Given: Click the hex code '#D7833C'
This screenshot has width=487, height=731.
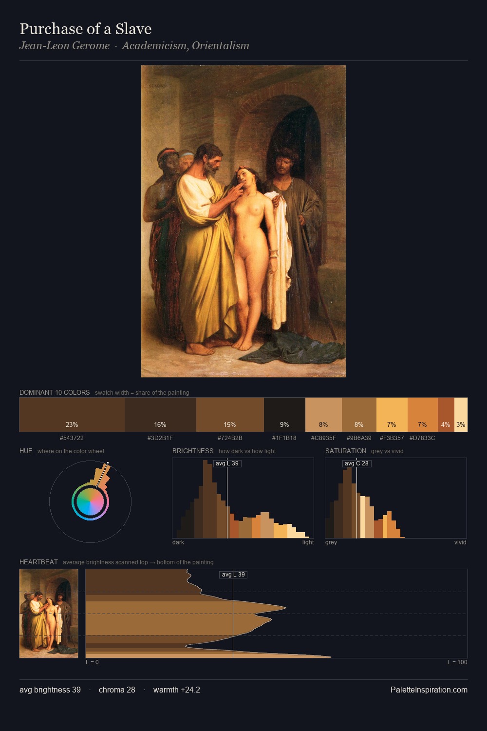Looking at the screenshot, I should (422, 438).
